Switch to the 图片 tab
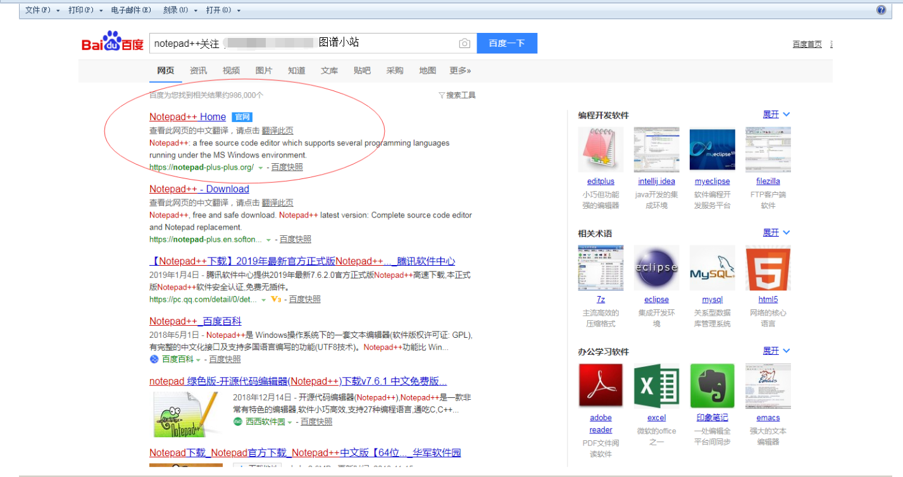903x477 pixels. pos(264,71)
